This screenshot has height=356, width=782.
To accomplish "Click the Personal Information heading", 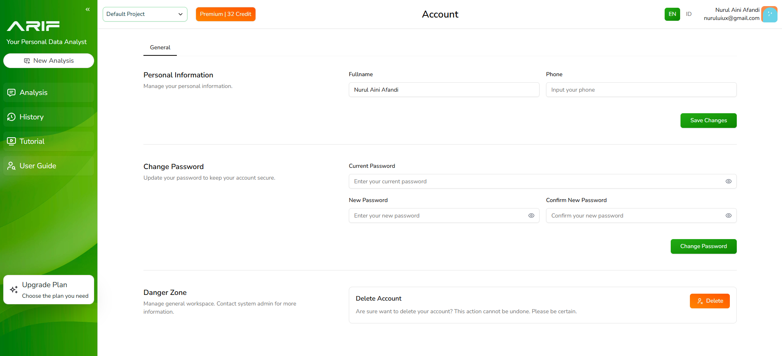I will [178, 75].
